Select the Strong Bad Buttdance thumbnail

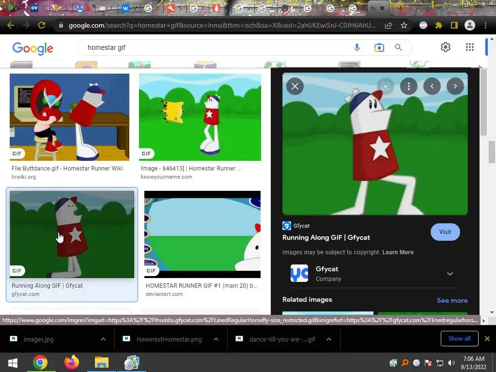[x=69, y=117]
